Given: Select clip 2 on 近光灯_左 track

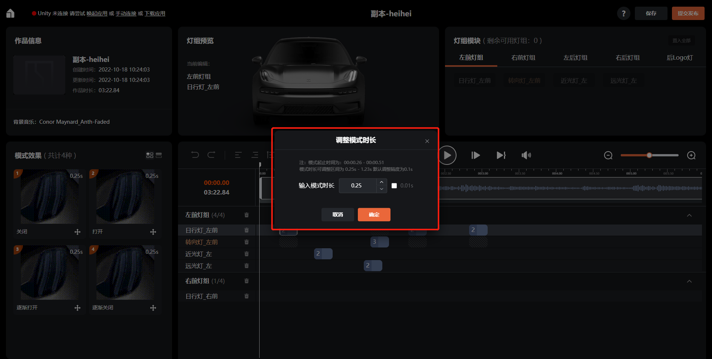Looking at the screenshot, I should point(323,254).
